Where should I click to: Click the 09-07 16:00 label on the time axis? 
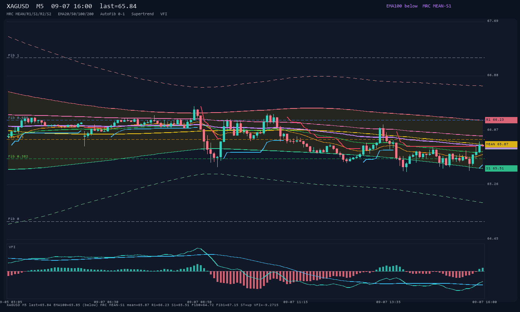pos(484,302)
